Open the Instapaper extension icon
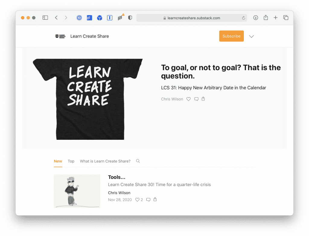309x236 pixels. (110, 18)
